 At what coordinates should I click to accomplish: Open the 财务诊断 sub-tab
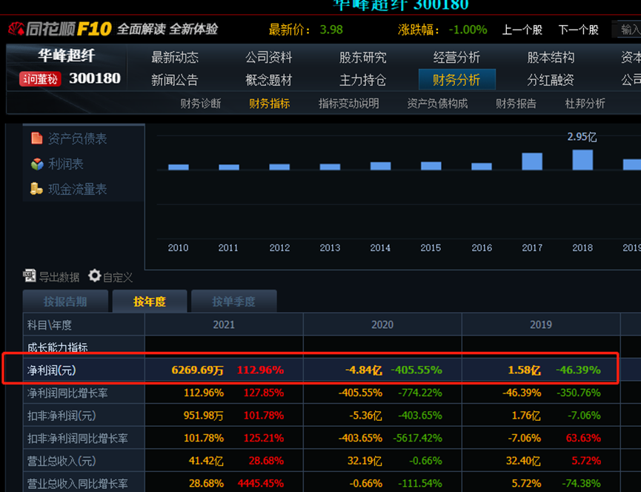(x=200, y=104)
